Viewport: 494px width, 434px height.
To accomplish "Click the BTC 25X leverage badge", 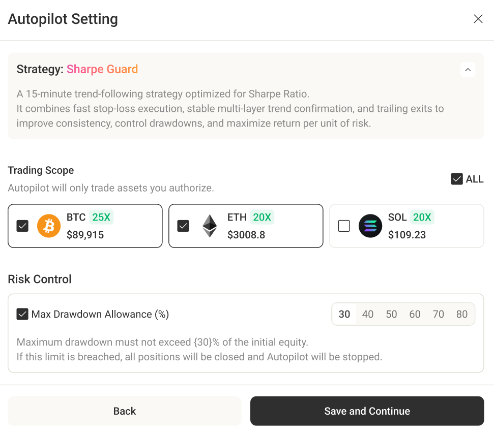I will (x=101, y=218).
